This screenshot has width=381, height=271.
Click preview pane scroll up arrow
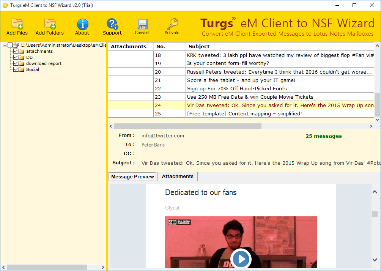375,192
